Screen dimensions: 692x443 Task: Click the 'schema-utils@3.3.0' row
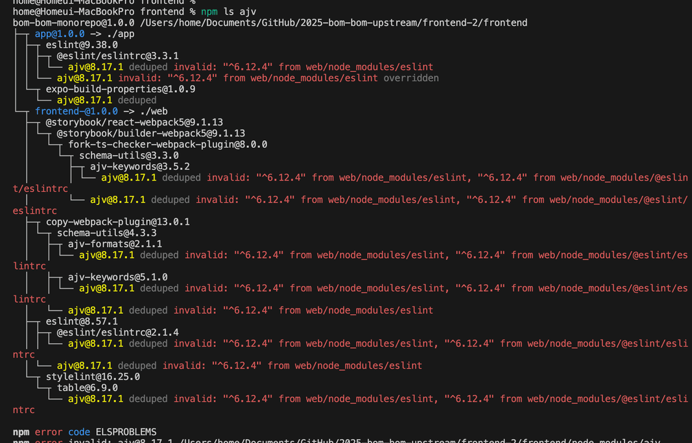point(129,156)
